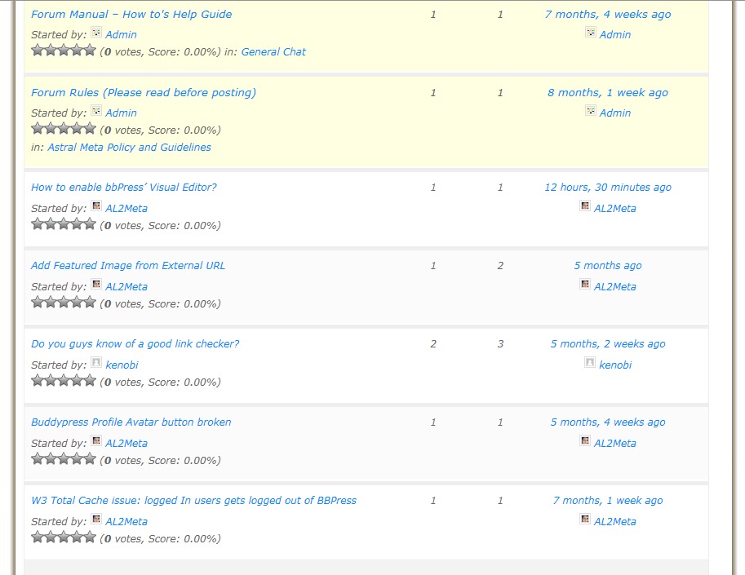Open the Forum Manual How to's Help Guide topic
The image size is (745, 575).
tap(131, 14)
